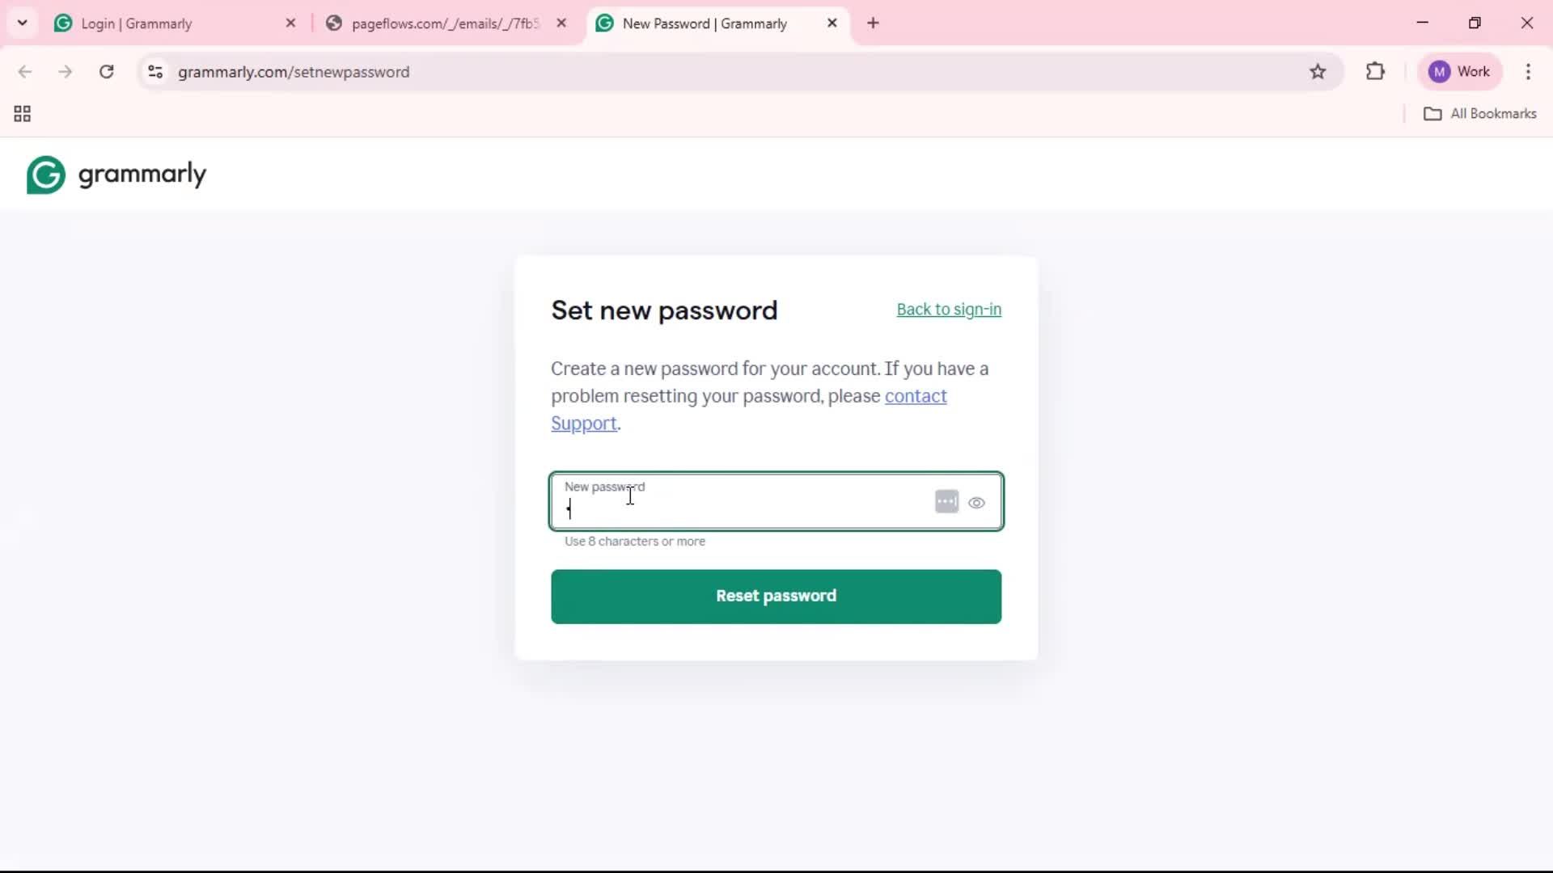1553x873 pixels.
Task: Switch to the pageflows.com emails tab
Action: 443,23
